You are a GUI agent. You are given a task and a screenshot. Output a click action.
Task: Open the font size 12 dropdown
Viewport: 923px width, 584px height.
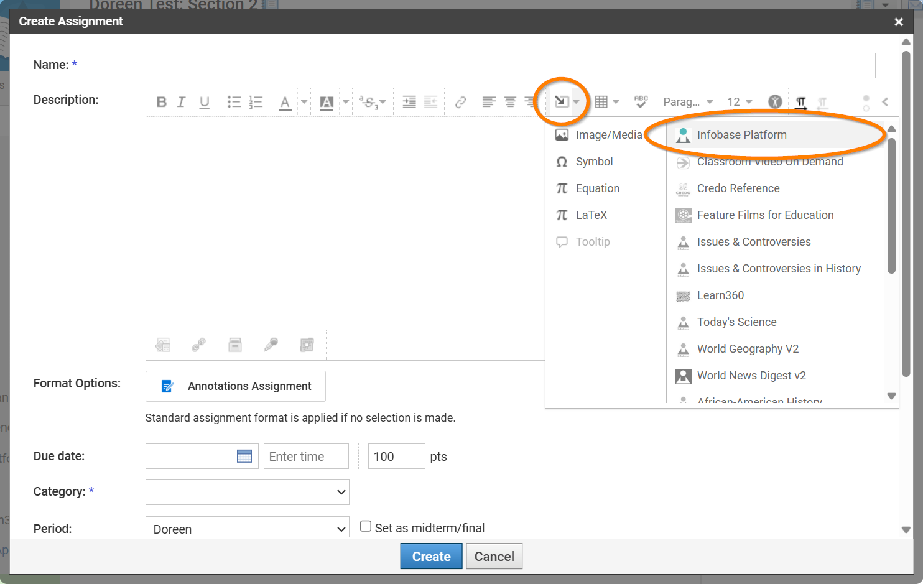pyautogui.click(x=740, y=102)
